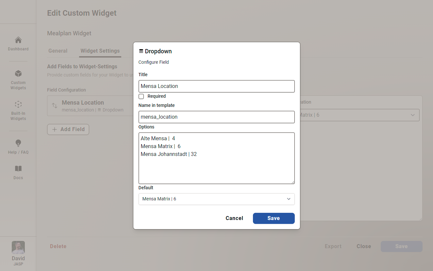Screen dimensions: 433x271
Task: Select the Widget Settings tab
Action: [x=100, y=51]
